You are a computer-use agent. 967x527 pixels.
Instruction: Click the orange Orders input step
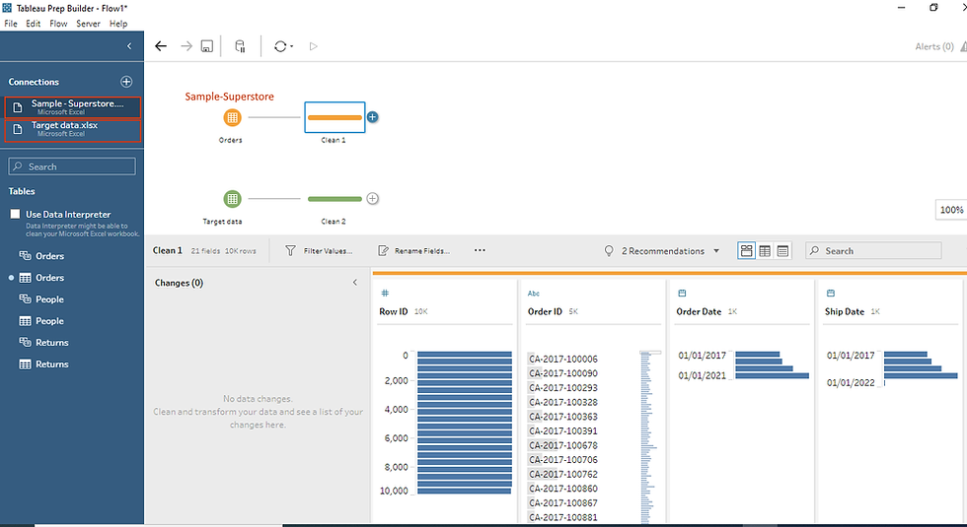click(232, 117)
